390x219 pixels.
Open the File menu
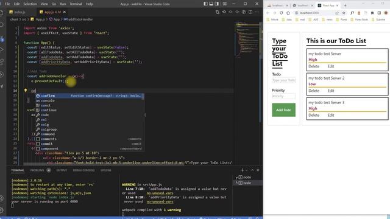coord(7,4)
